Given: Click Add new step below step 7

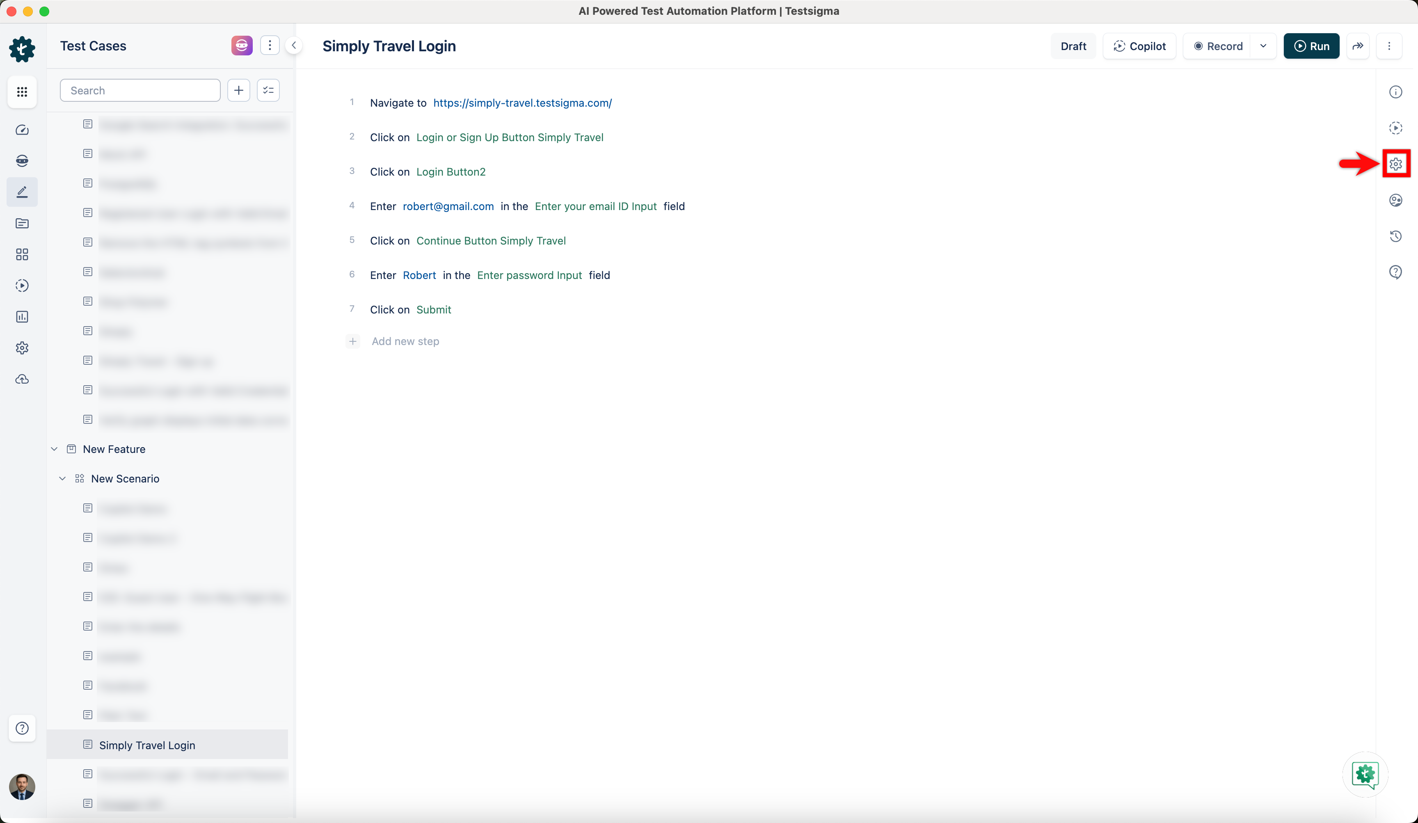Looking at the screenshot, I should (405, 341).
